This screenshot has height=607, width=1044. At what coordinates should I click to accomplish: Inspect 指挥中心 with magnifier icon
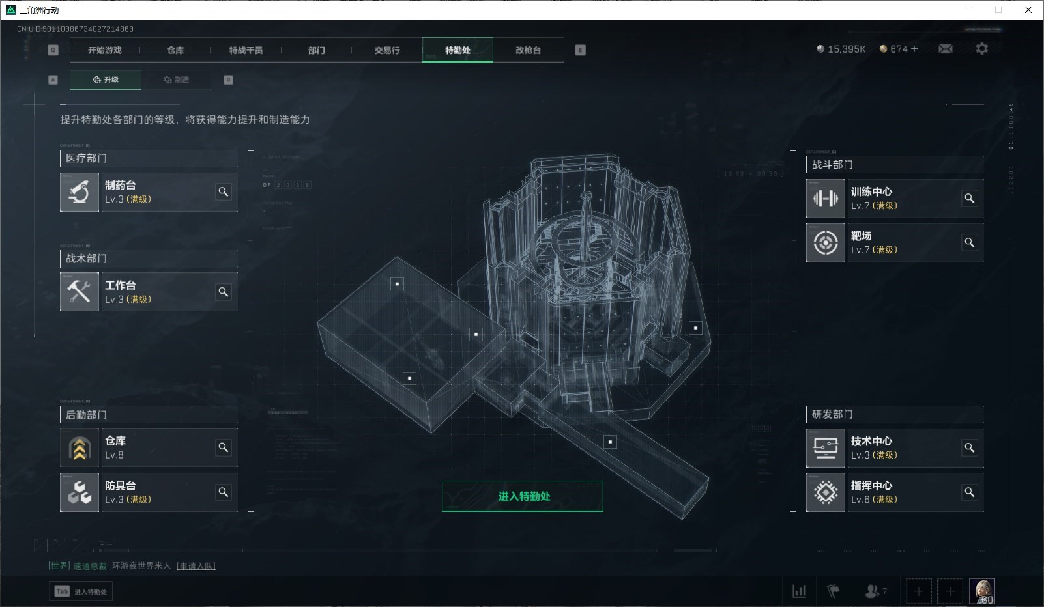click(x=970, y=492)
